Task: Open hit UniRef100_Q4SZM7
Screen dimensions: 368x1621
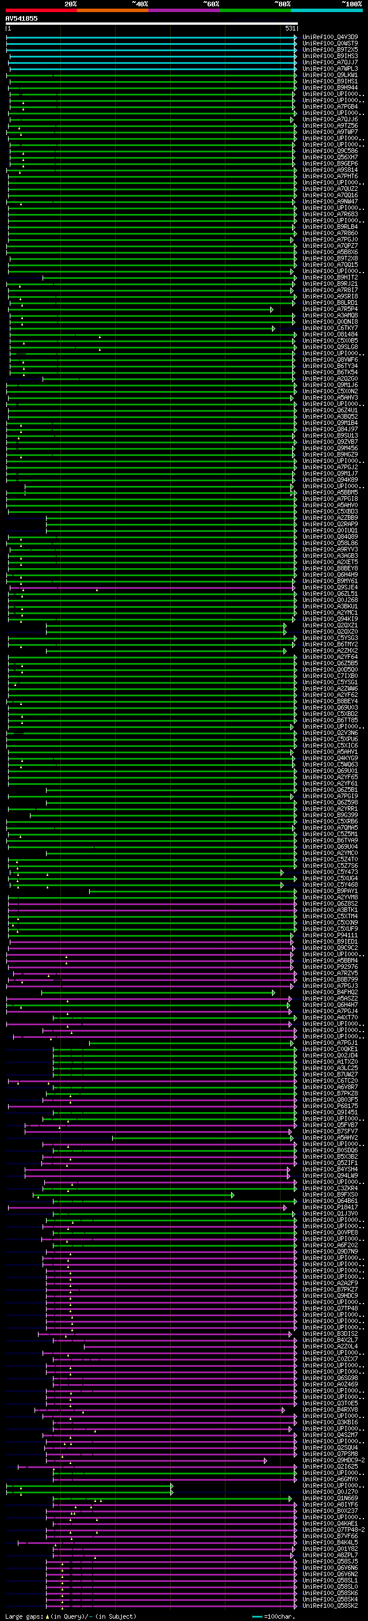Action: (329, 1435)
